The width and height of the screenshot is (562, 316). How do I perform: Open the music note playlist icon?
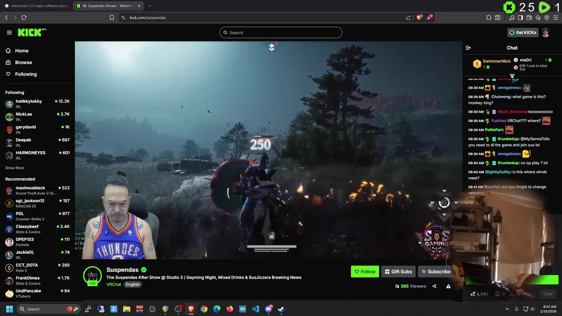(512, 18)
